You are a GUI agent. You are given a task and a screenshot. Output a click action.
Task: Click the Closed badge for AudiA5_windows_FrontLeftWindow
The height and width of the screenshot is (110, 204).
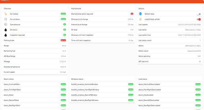131,84
